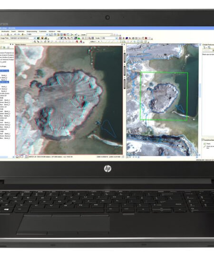The image size is (214, 257).
Task: Choose the Point construction tool
Action: (x=207, y=144)
